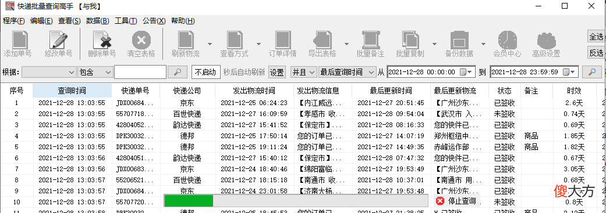
Task: Click the 2021-12-25 06:24:23 dispatch time cell
Action: [x=254, y=103]
